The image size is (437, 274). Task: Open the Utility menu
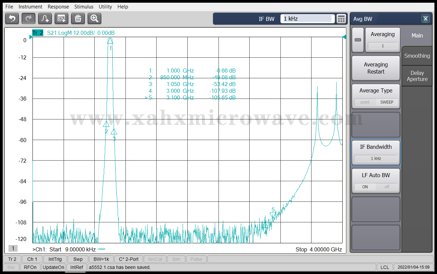(106, 6)
